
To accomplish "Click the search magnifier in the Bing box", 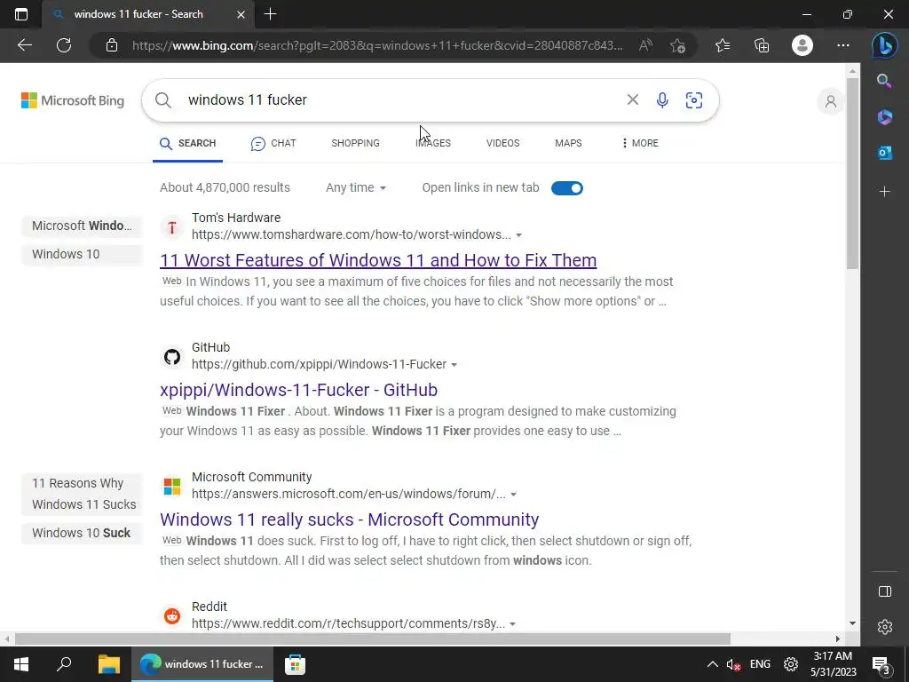I will [163, 99].
